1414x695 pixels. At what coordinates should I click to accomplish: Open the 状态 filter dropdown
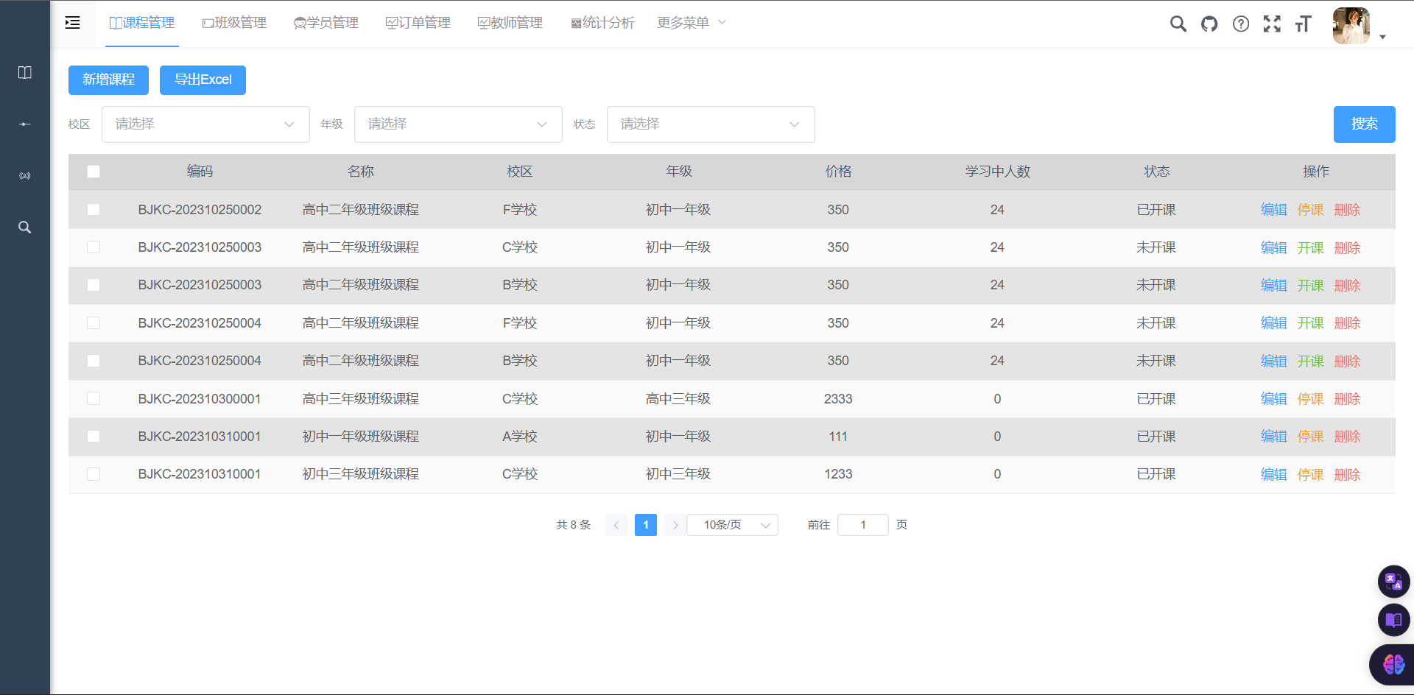coord(711,124)
